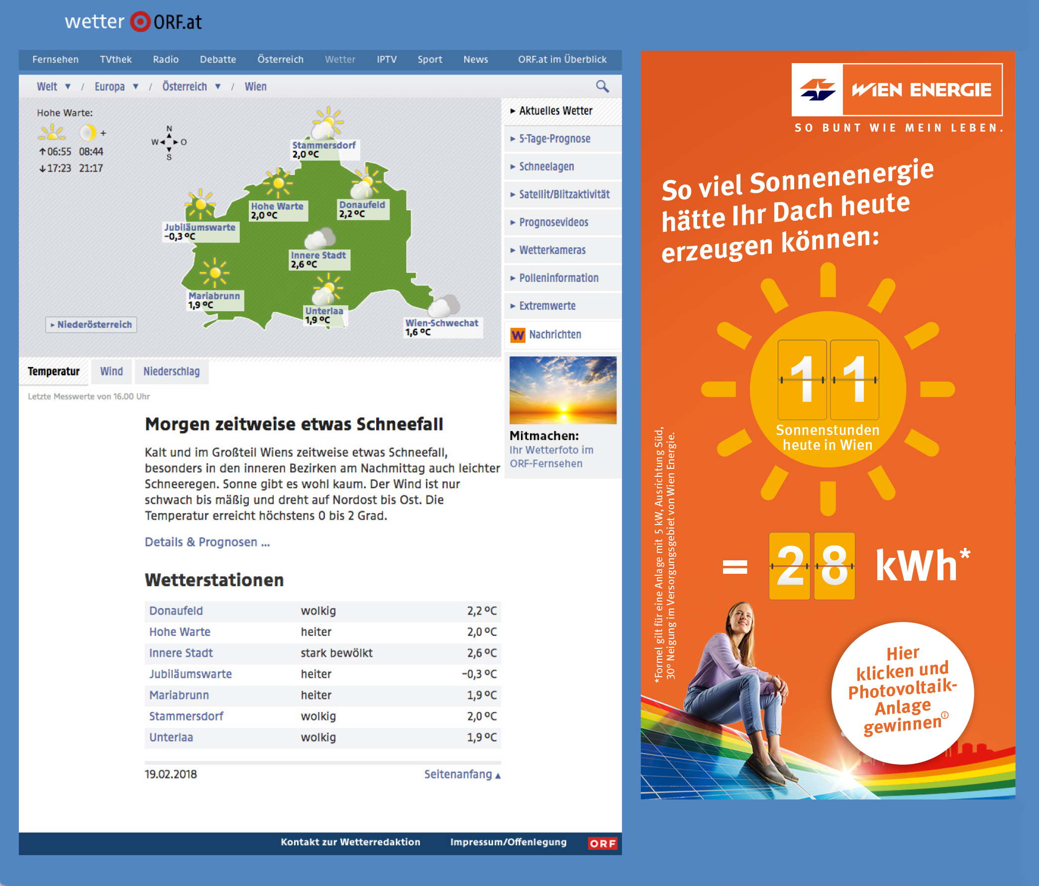Click the Unterlaa weather icon on map
The width and height of the screenshot is (1039, 886).
327,289
